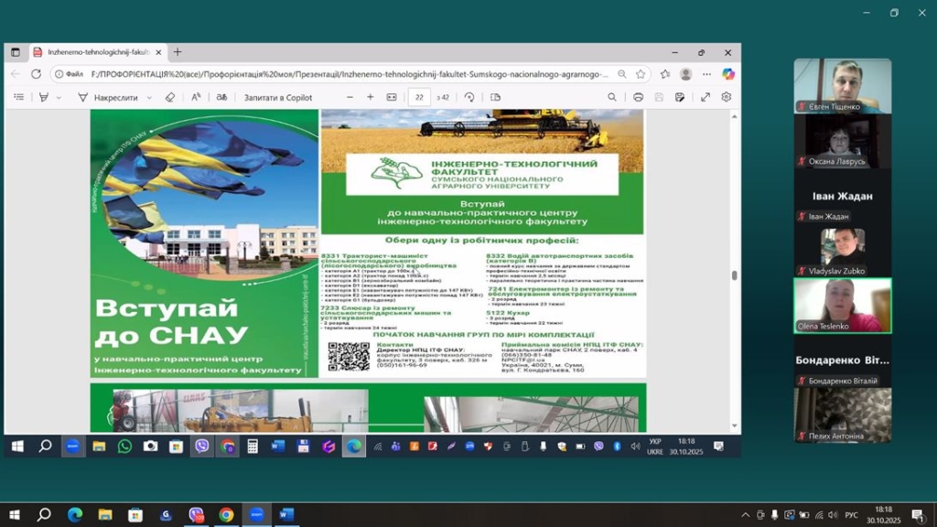Rotate the PDF page
This screenshot has height=527, width=937.
[x=469, y=97]
